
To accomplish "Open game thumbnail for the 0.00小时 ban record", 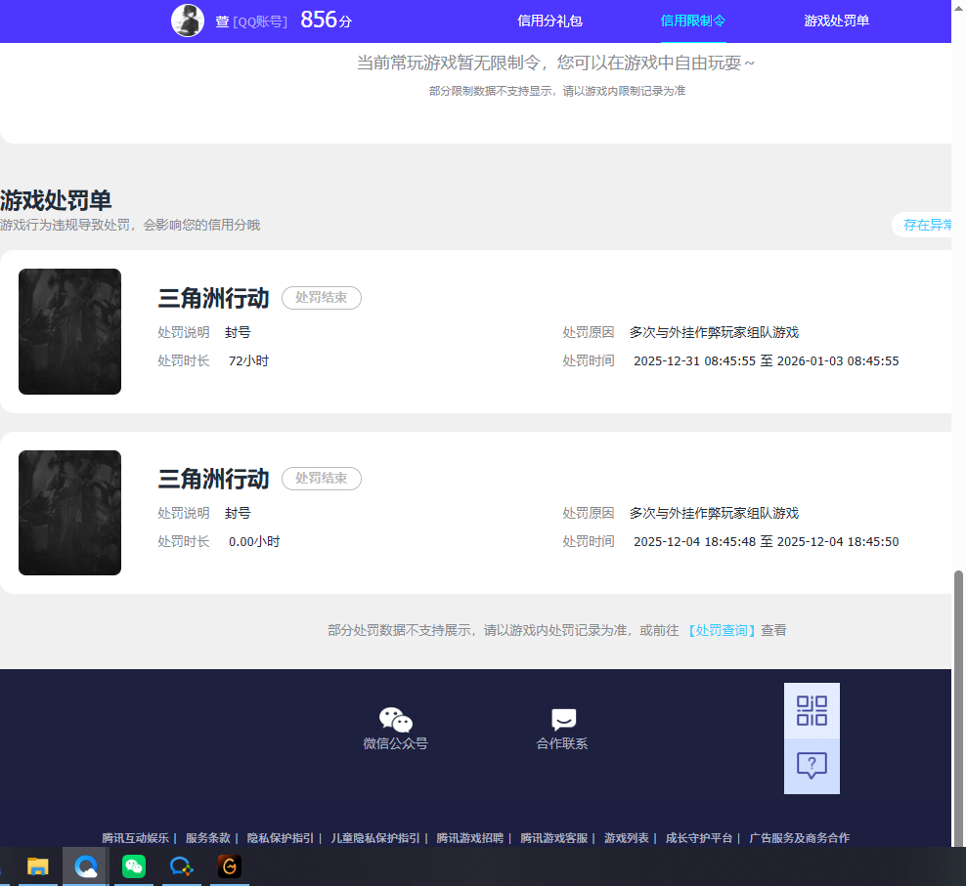I will [x=69, y=513].
